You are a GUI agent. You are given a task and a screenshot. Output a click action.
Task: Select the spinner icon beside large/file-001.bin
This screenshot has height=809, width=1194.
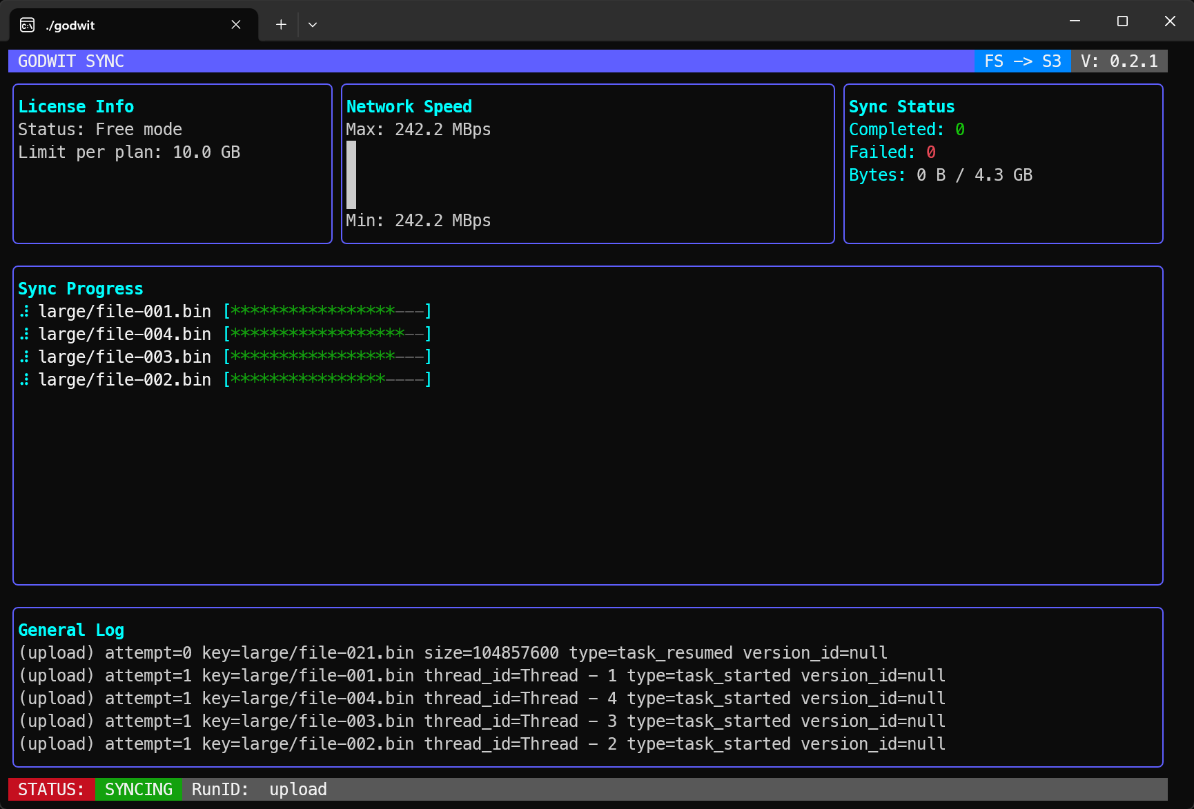coord(25,311)
